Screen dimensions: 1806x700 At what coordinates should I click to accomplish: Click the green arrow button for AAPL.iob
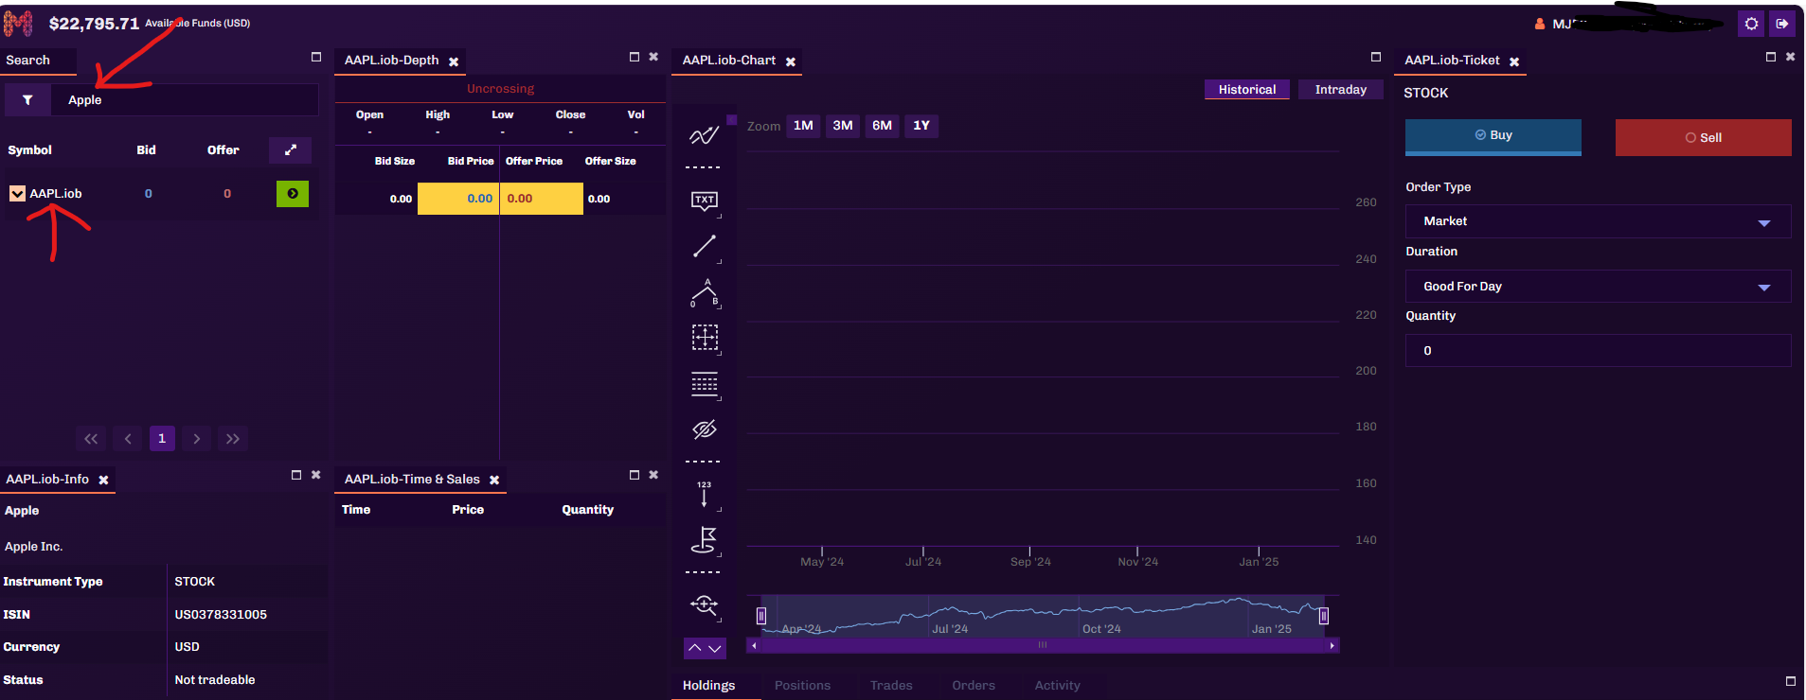pos(292,194)
